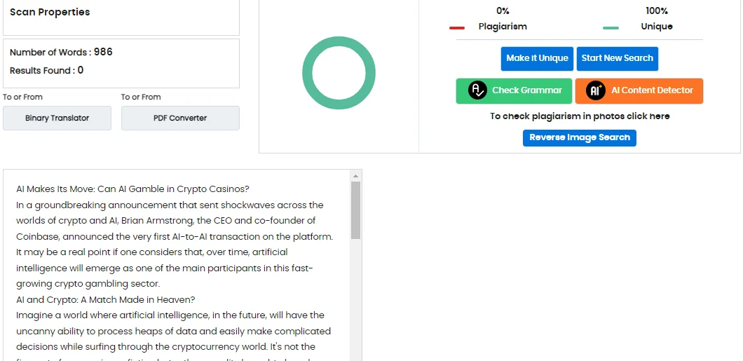Click the 'check plagiarism in photos' text
Image resolution: width=743 pixels, height=361 pixels.
(580, 116)
